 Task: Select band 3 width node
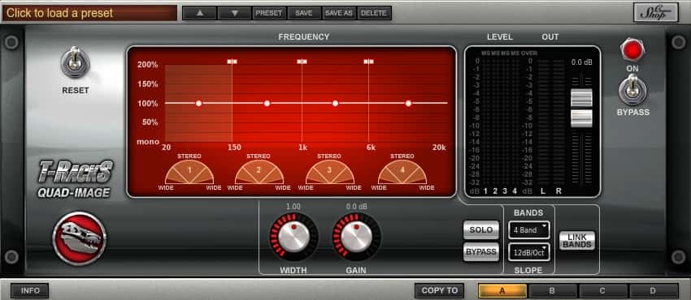click(x=336, y=103)
